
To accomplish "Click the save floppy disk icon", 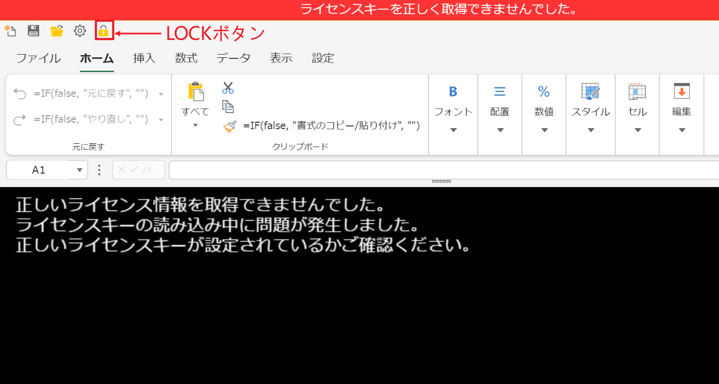I will [x=34, y=31].
